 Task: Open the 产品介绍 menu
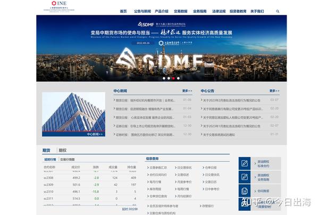point(162,11)
